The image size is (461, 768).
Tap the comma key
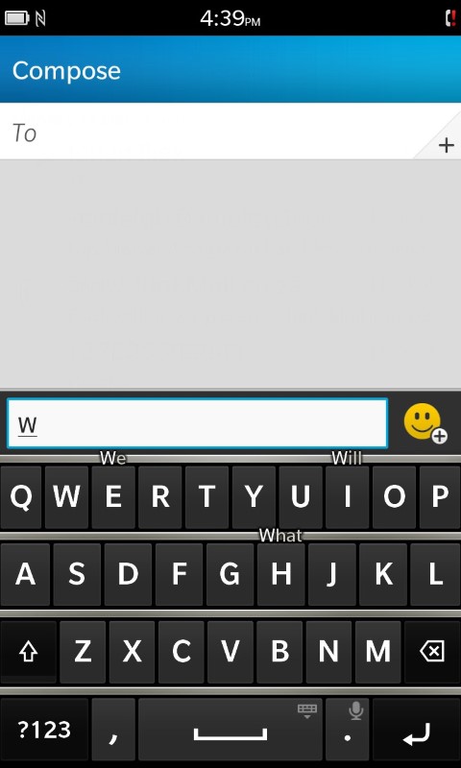[113, 730]
